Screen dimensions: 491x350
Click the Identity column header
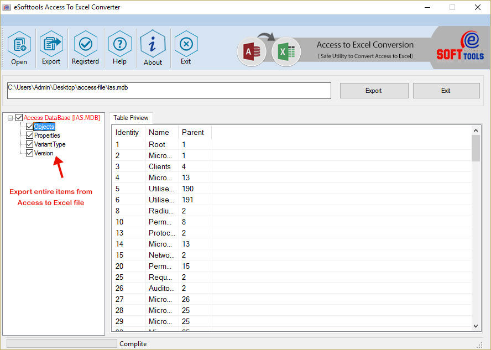[128, 132]
